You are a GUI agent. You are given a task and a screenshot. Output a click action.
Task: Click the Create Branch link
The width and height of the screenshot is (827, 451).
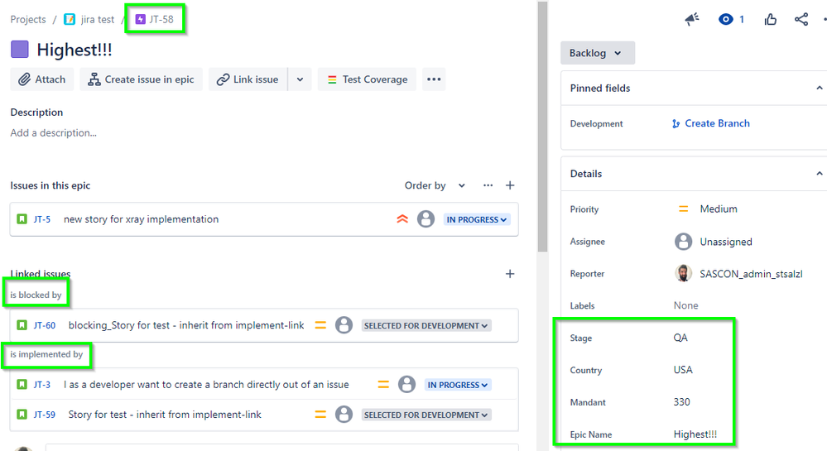[710, 123]
